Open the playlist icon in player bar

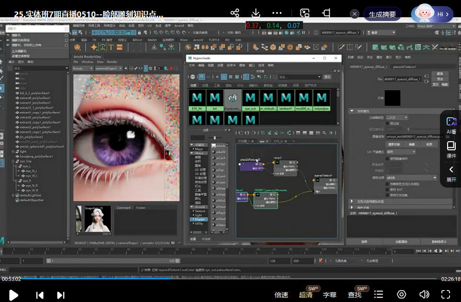379,294
